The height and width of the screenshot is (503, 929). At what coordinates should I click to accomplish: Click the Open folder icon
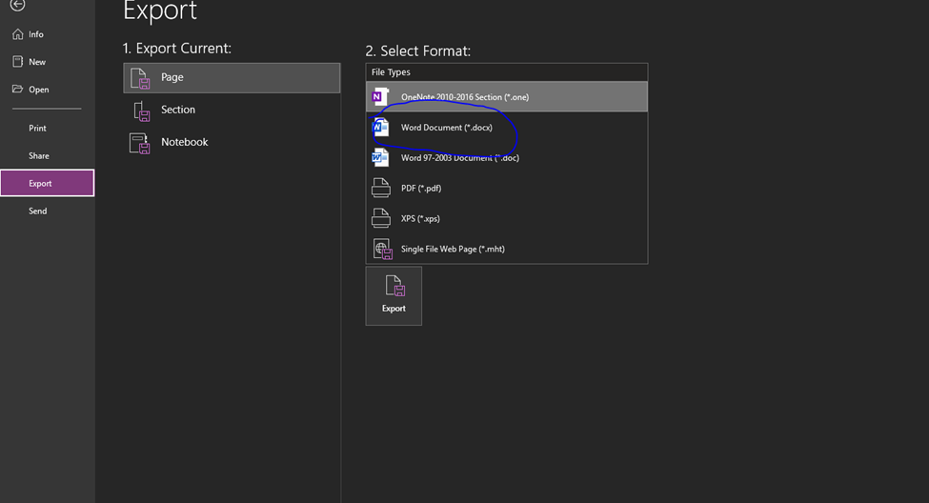click(18, 89)
